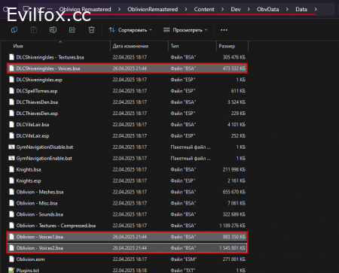The width and height of the screenshot is (339, 273).
Task: Select file DLCThievesDen.esp
Action: pos(127,114)
